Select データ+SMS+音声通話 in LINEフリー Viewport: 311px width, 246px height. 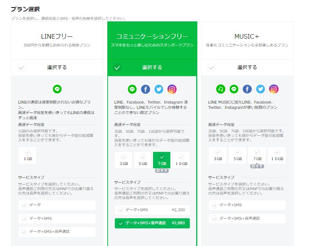(x=57, y=232)
